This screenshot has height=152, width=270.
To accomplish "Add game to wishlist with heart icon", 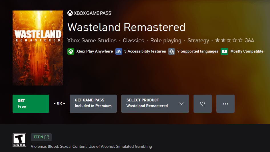I will click(203, 104).
